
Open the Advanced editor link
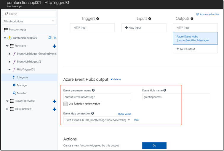pos(208,14)
